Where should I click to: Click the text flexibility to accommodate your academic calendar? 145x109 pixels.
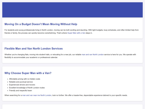[x=31, y=58]
